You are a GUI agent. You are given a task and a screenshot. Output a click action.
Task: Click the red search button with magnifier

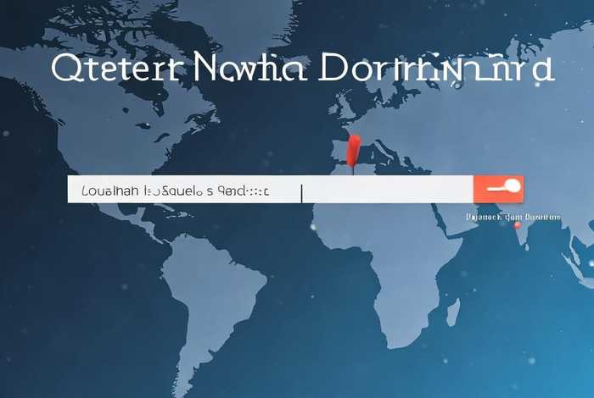498,189
